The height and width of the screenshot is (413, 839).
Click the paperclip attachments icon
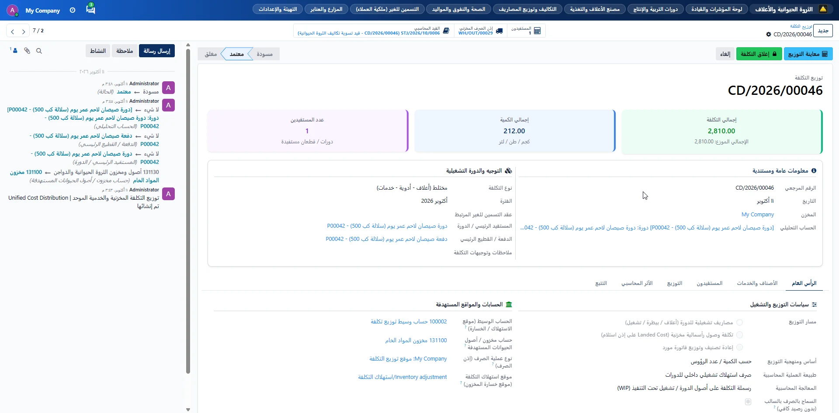pyautogui.click(x=27, y=51)
